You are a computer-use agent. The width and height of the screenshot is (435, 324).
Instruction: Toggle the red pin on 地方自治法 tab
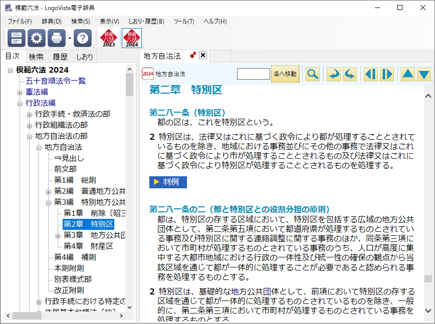coord(193,55)
